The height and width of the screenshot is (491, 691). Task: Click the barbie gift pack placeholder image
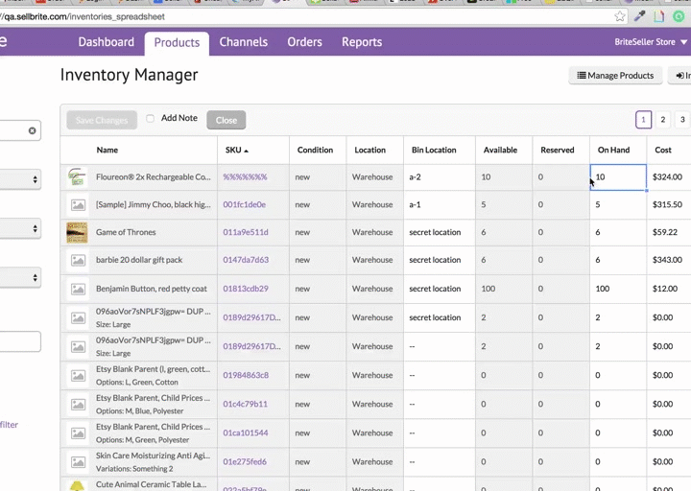point(78,260)
